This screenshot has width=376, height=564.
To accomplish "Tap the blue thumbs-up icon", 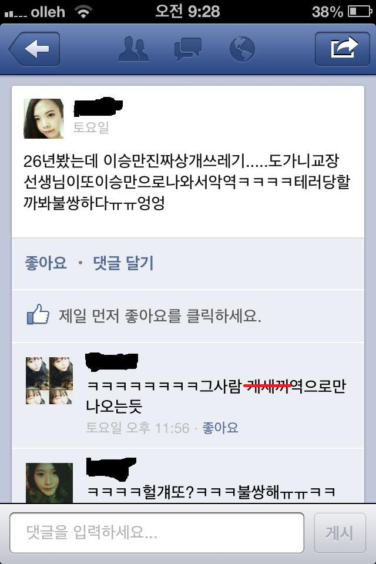I will (38, 314).
